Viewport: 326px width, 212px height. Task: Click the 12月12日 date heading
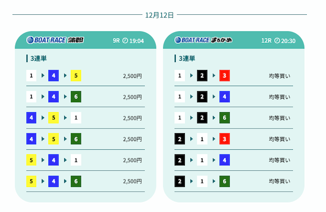159,15
